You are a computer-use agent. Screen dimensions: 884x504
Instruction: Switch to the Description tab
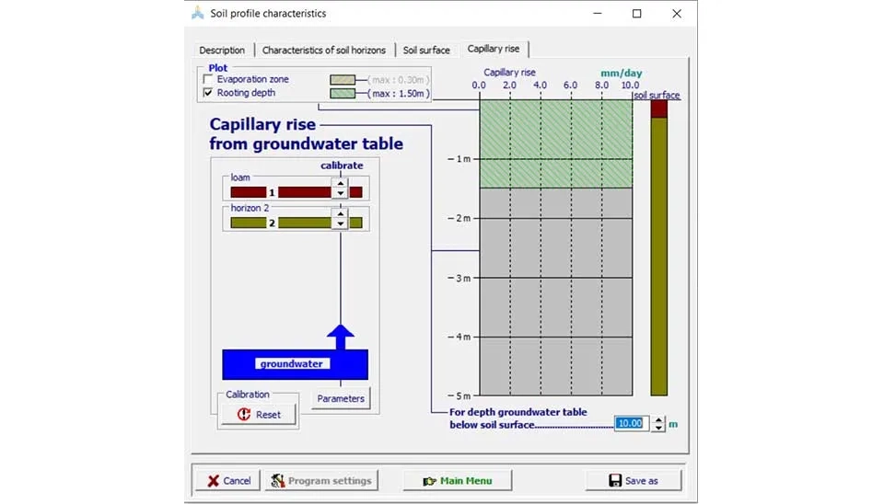[x=222, y=51]
